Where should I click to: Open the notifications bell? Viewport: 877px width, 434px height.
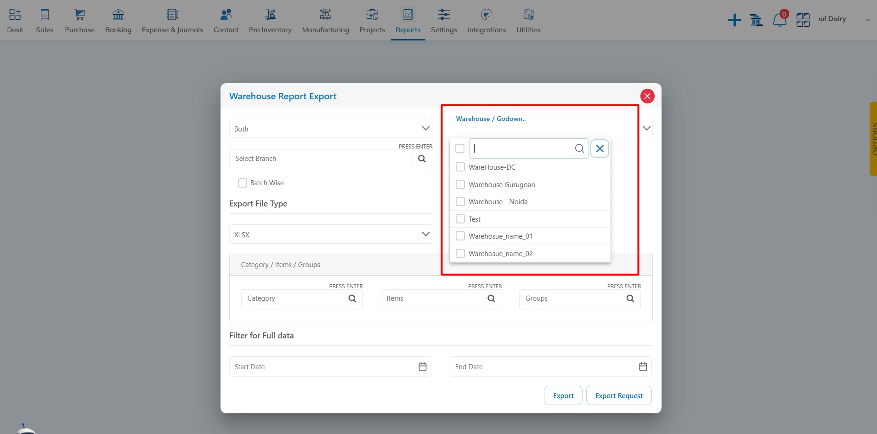[x=780, y=20]
